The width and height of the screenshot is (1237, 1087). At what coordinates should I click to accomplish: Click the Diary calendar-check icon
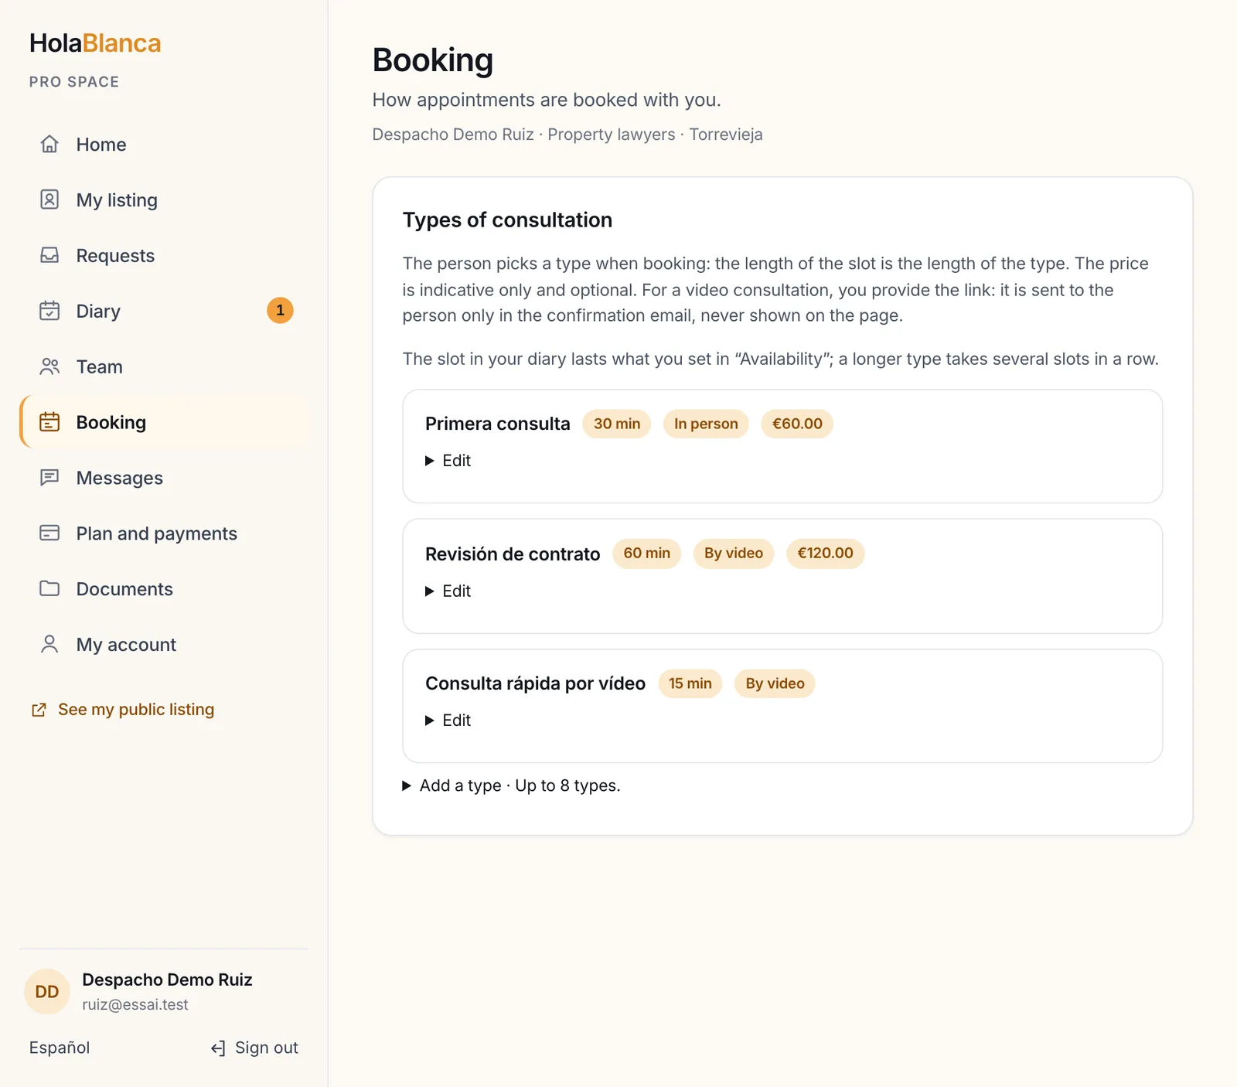click(49, 311)
